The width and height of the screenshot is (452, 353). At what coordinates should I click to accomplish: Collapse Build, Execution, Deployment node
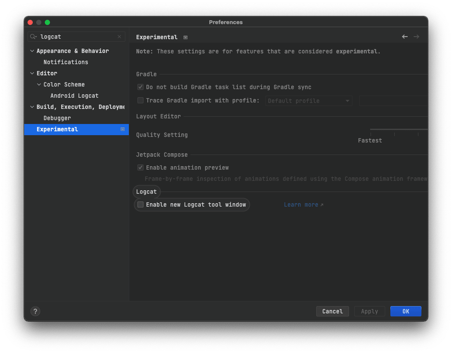click(32, 107)
